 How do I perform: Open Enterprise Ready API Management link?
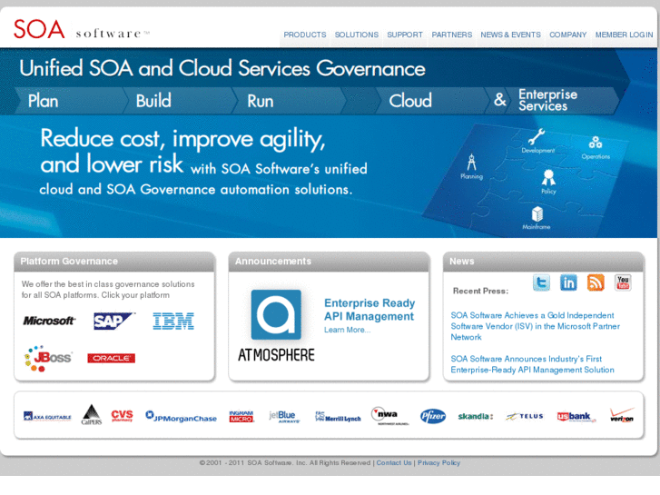pos(369,310)
